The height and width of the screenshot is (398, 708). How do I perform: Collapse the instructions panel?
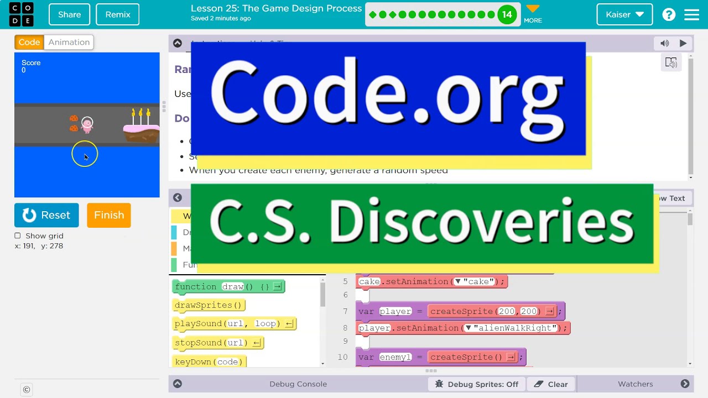[178, 43]
